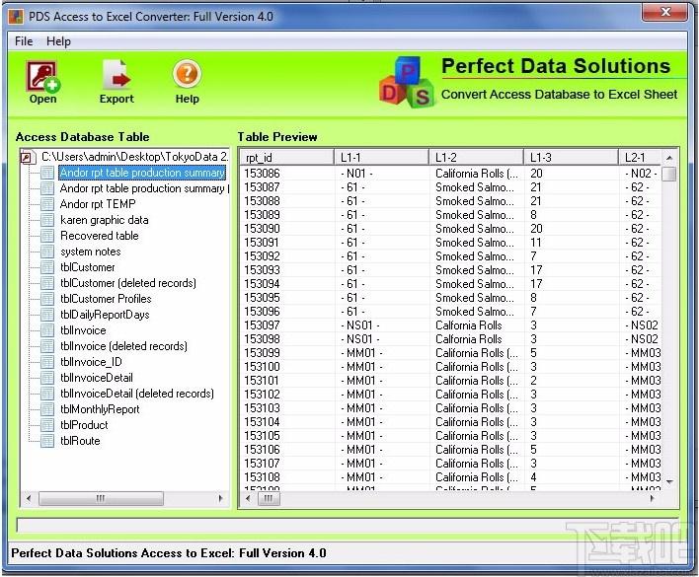Click the table icon beside Recovered table

[x=47, y=236]
